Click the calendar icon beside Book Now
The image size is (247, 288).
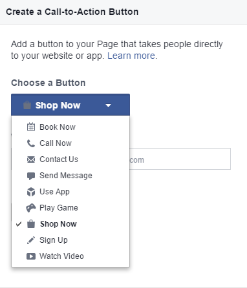pos(31,127)
